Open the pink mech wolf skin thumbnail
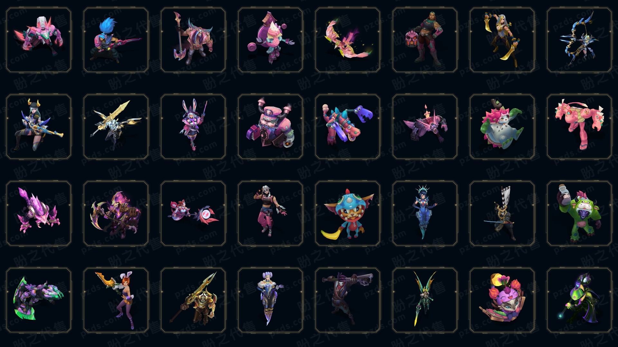The height and width of the screenshot is (347, 618). [x=39, y=40]
